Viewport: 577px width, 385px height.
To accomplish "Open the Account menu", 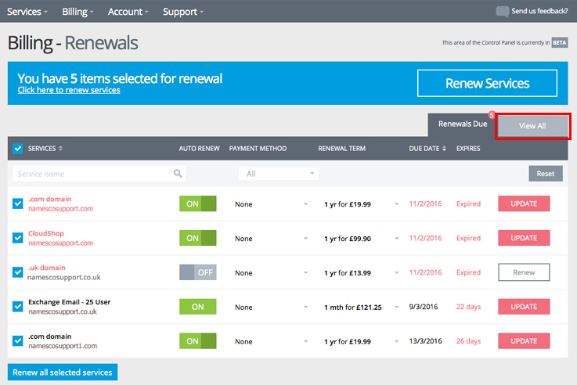I will click(x=128, y=12).
